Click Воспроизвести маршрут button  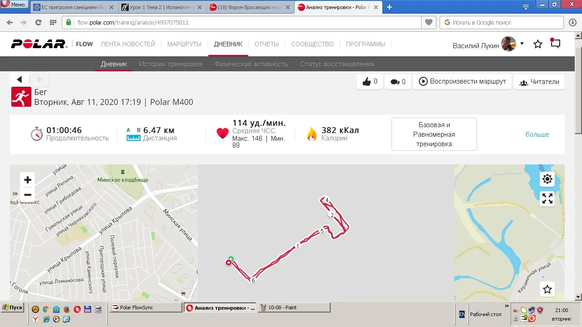[462, 82]
